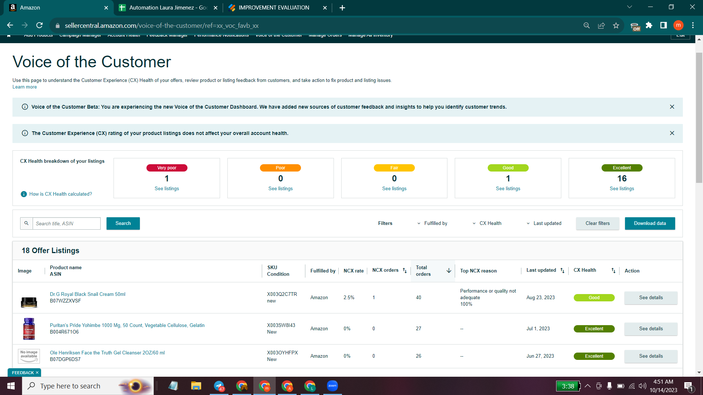Reload the Seller Central page
Image resolution: width=703 pixels, height=395 pixels.
pos(40,25)
